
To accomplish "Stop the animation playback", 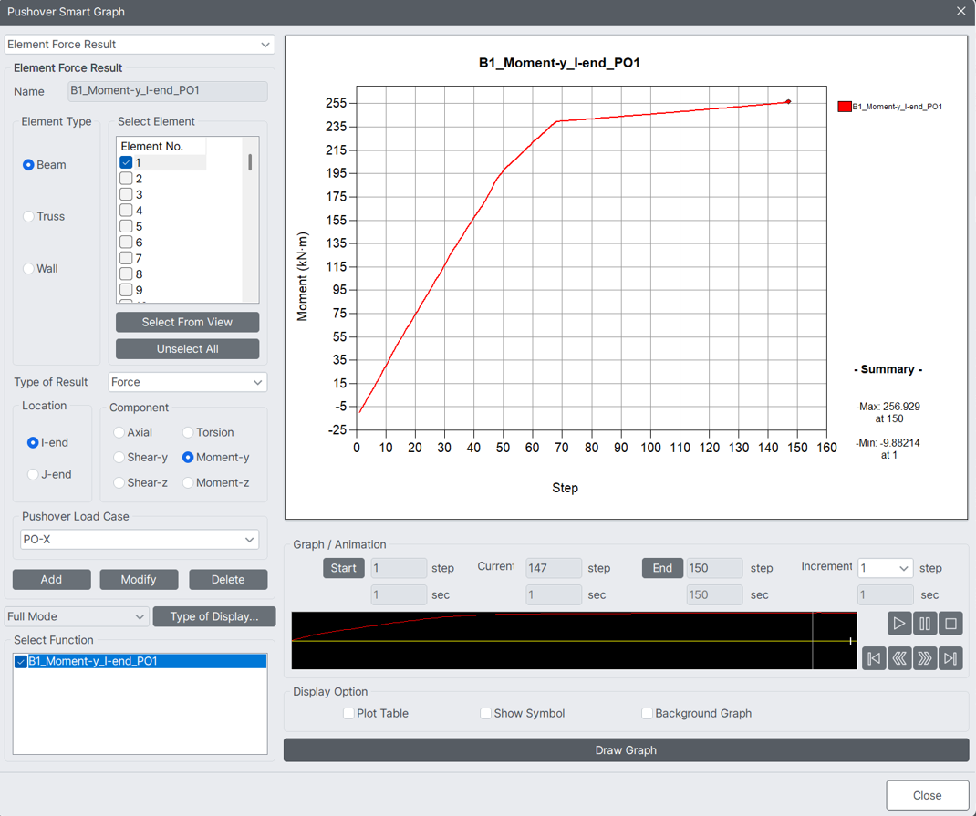I will coord(950,623).
